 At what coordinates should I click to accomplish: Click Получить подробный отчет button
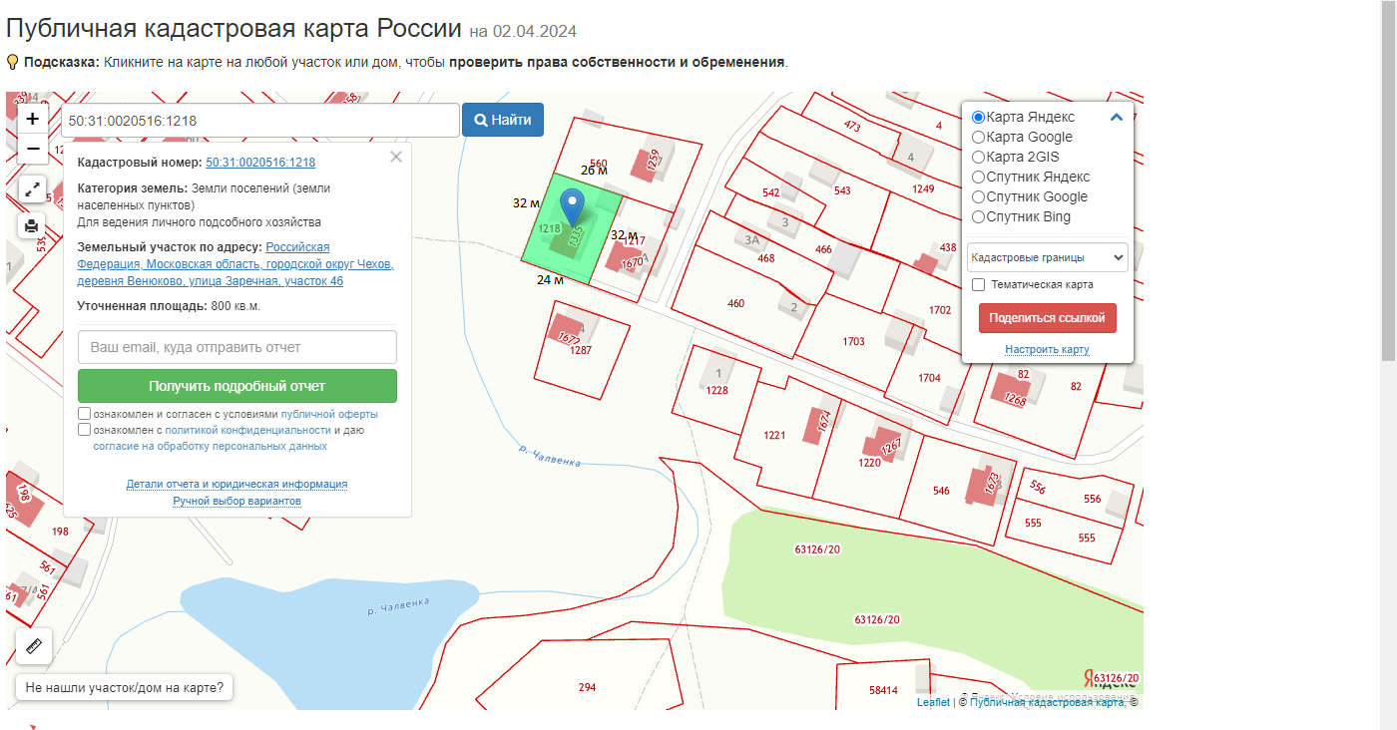(237, 386)
